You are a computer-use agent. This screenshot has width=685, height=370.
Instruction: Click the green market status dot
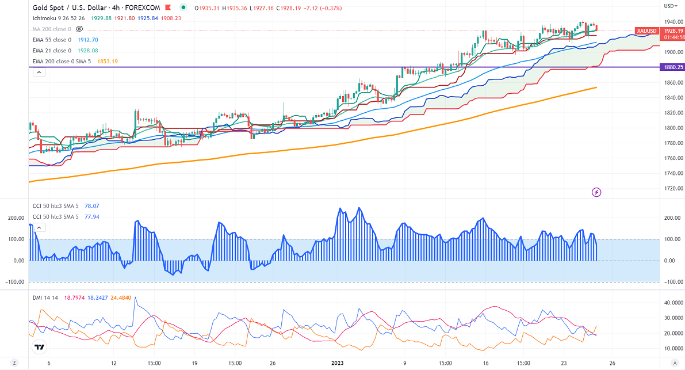tap(183, 7)
